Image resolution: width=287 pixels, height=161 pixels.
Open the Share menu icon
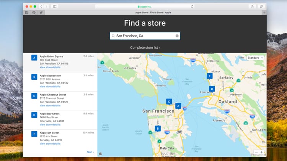coord(252,6)
